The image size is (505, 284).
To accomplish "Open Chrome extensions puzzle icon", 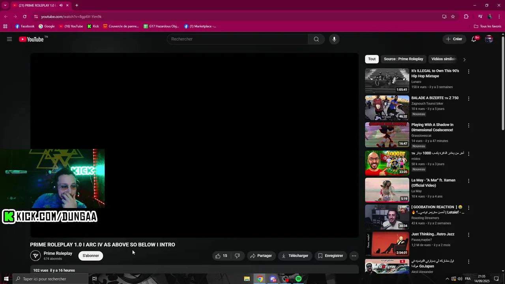I will [x=466, y=17].
